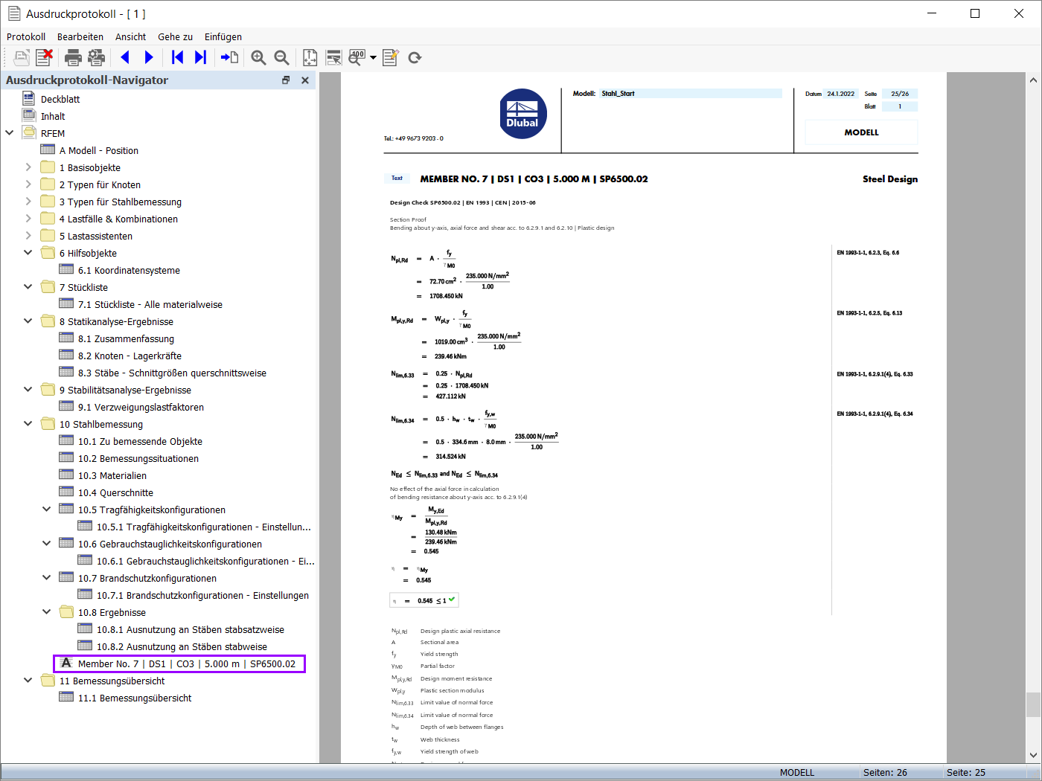Viewport: 1042px width, 781px height.
Task: Zoom in on the printout report
Action: pos(258,57)
